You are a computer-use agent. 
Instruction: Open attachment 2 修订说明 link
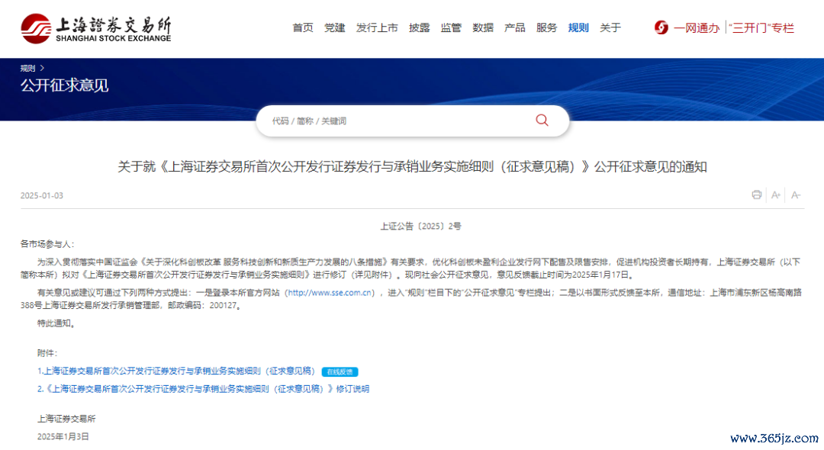[203, 389]
